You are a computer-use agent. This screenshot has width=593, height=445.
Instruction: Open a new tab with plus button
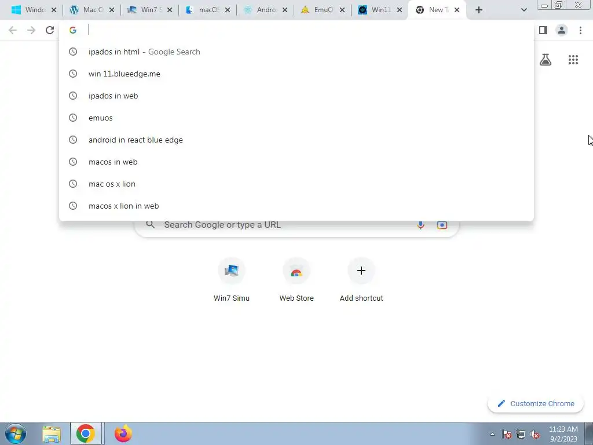click(479, 10)
